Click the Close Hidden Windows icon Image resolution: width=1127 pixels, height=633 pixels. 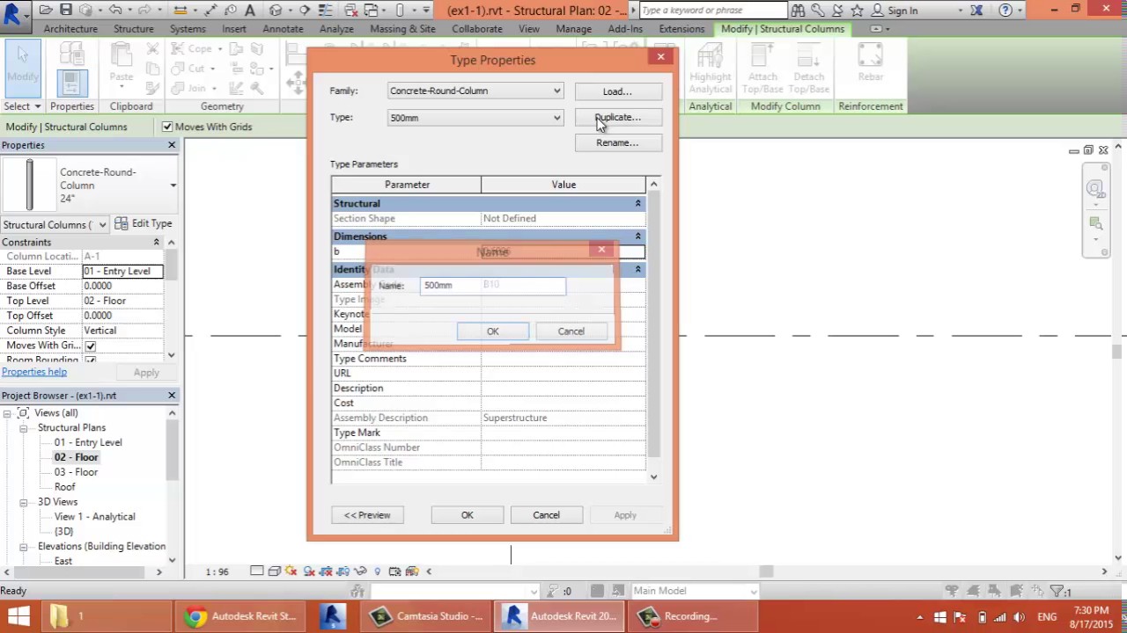(351, 11)
